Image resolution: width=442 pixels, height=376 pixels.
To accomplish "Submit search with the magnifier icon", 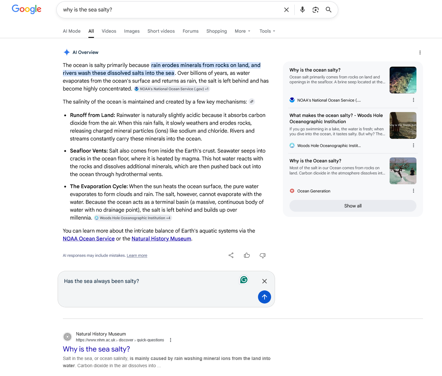I will 329,10.
